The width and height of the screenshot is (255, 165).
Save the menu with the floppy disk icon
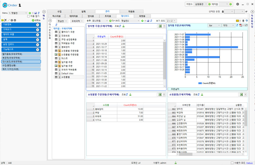tap(35, 13)
